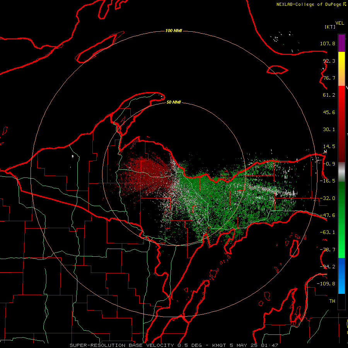
Task: Click the 30.1 velocity scale value
Action: click(x=329, y=130)
